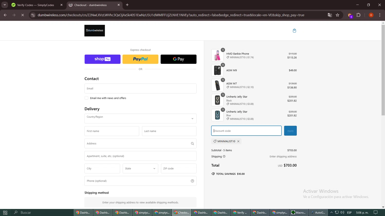Screen dimensions: 385x216
Task: Open the translate page icon
Action: pos(330,15)
